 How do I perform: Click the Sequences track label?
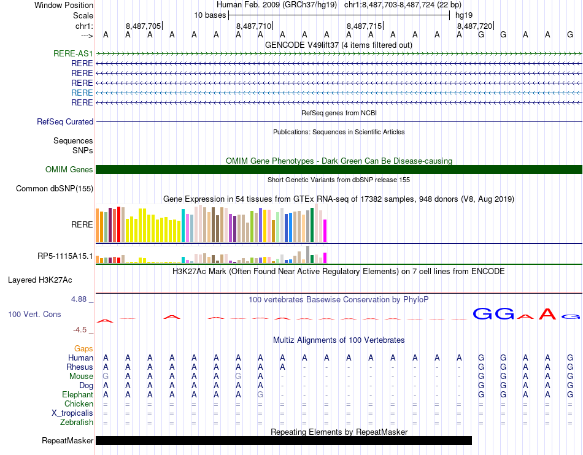coord(73,140)
